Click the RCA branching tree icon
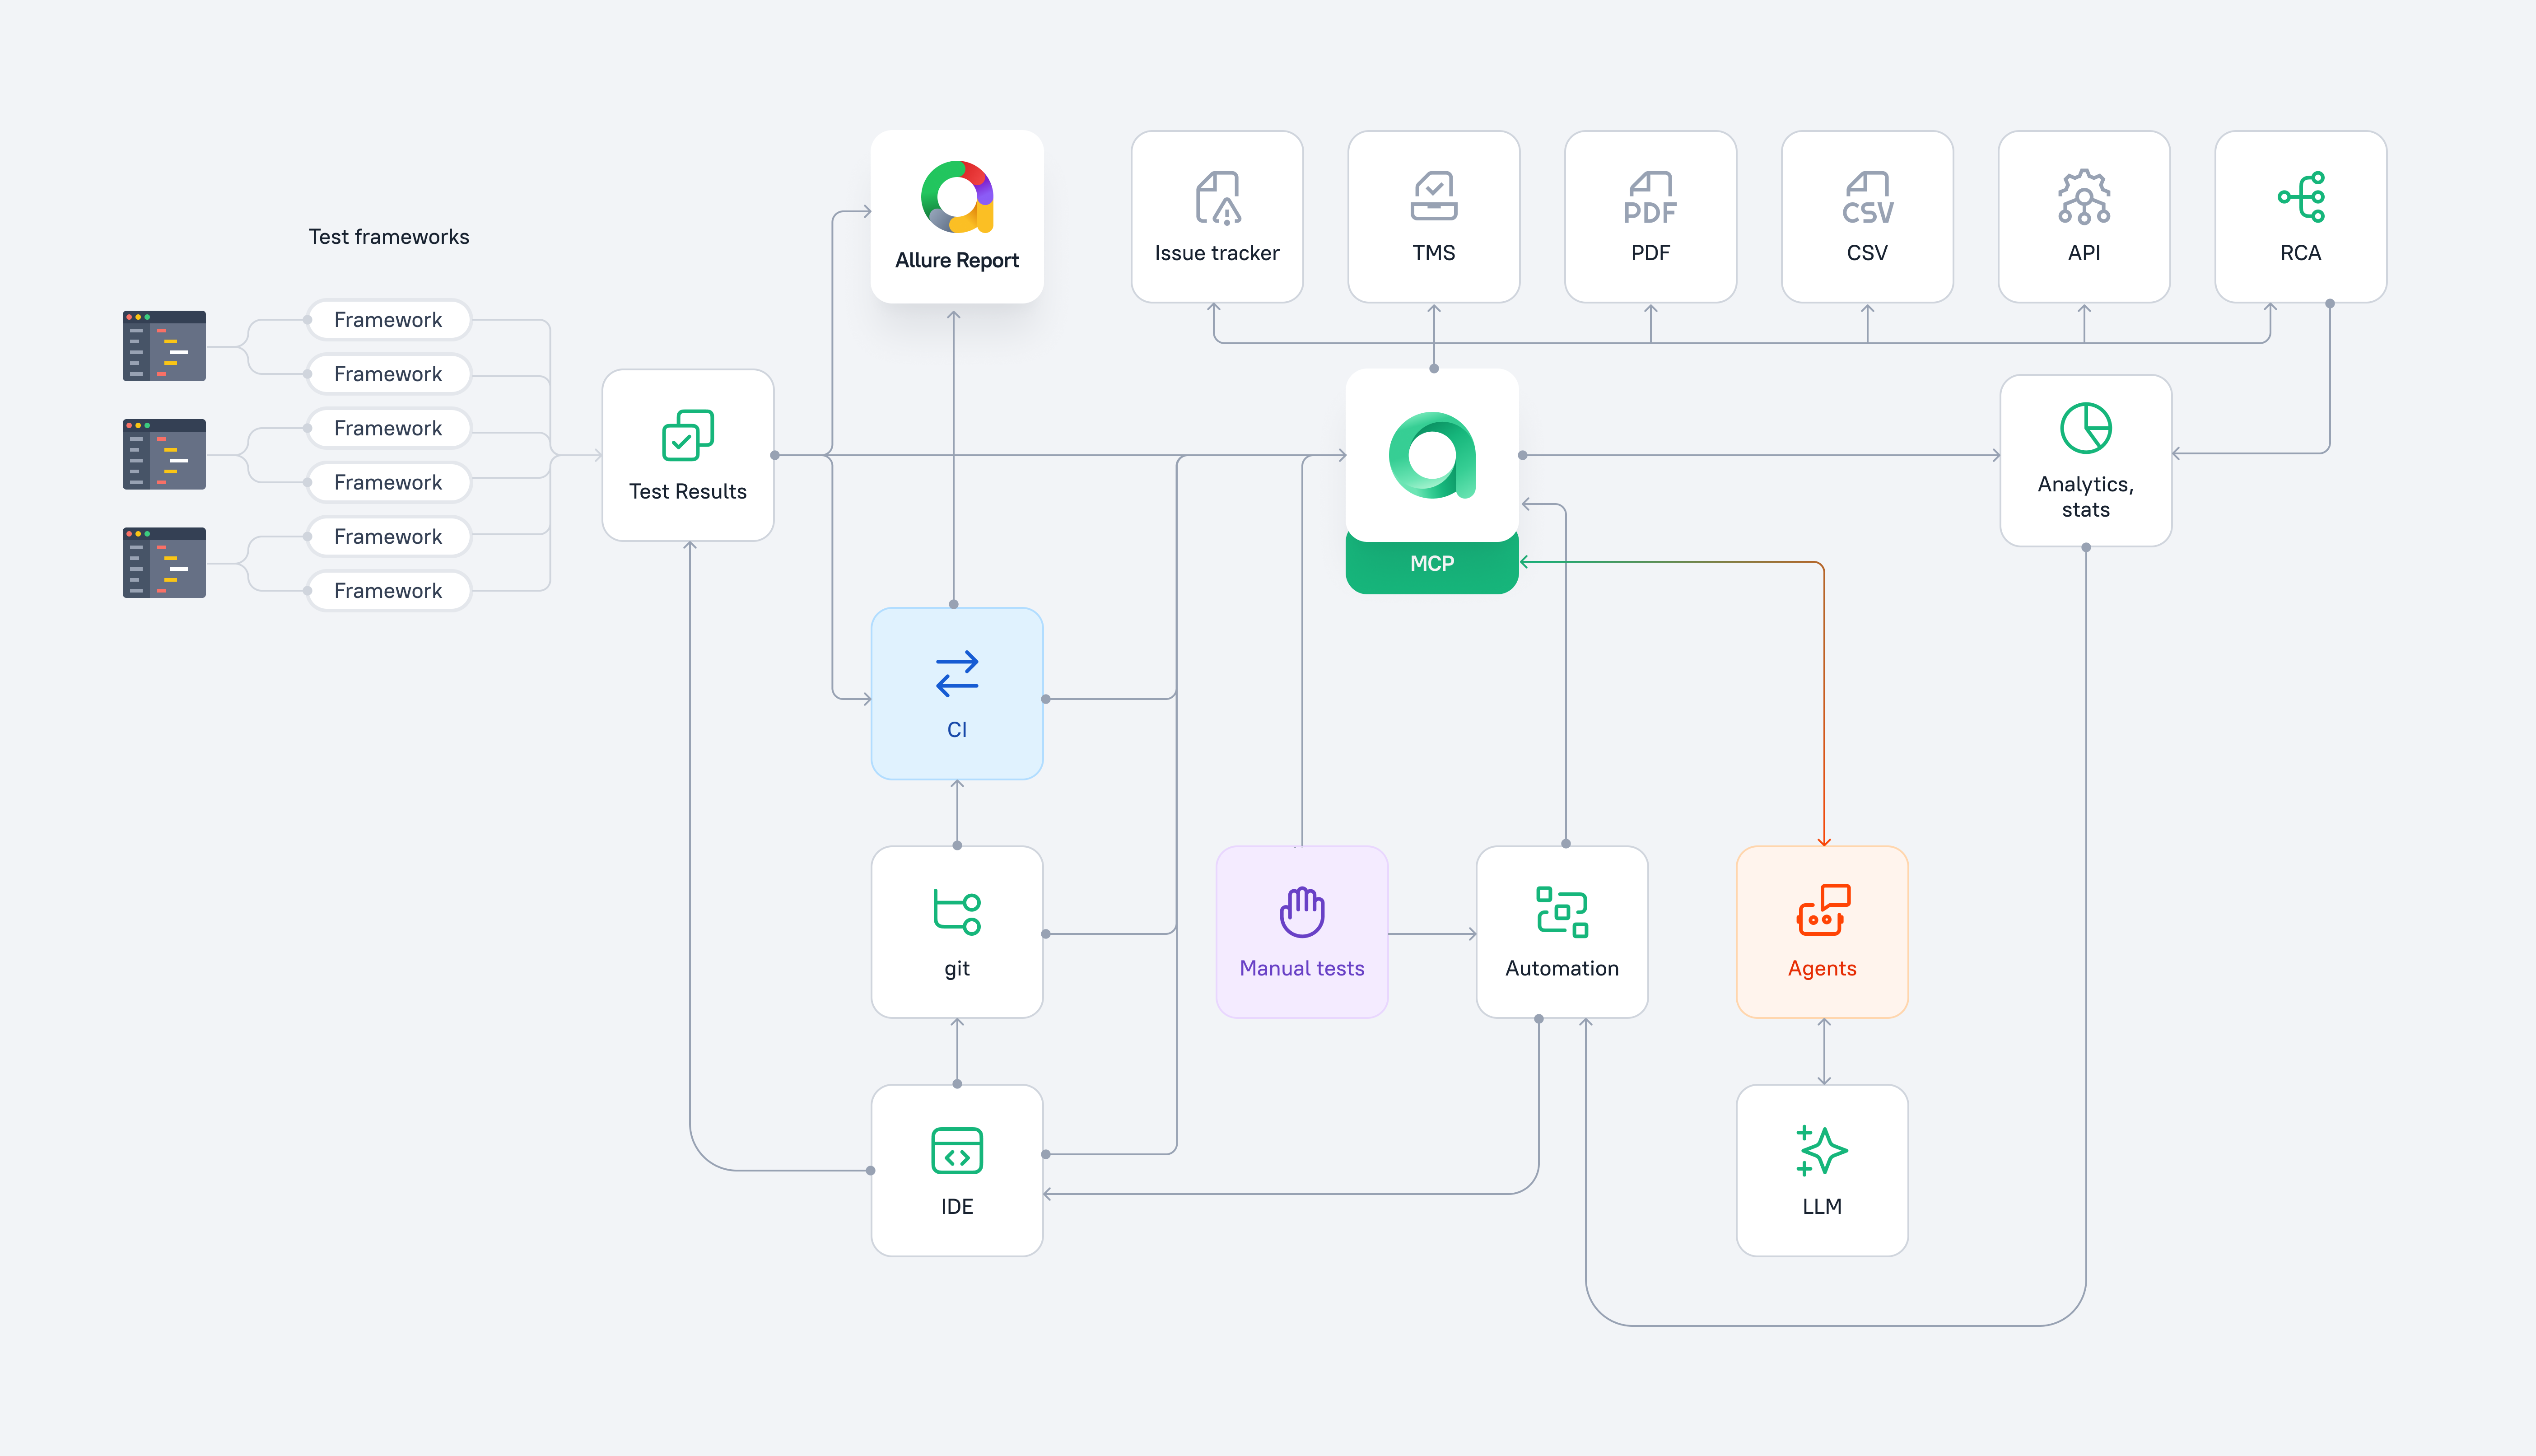The image size is (2536, 1456). click(2301, 197)
